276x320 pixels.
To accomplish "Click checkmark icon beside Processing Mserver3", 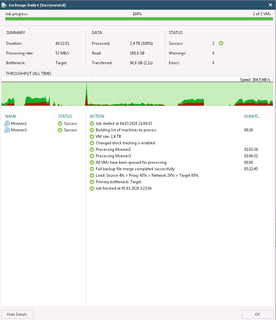I will [x=92, y=156].
